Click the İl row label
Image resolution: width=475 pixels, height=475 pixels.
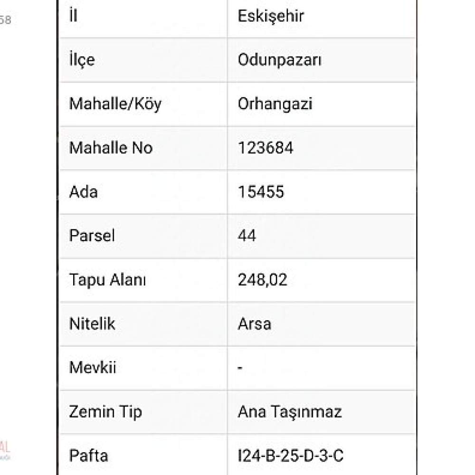[73, 16]
